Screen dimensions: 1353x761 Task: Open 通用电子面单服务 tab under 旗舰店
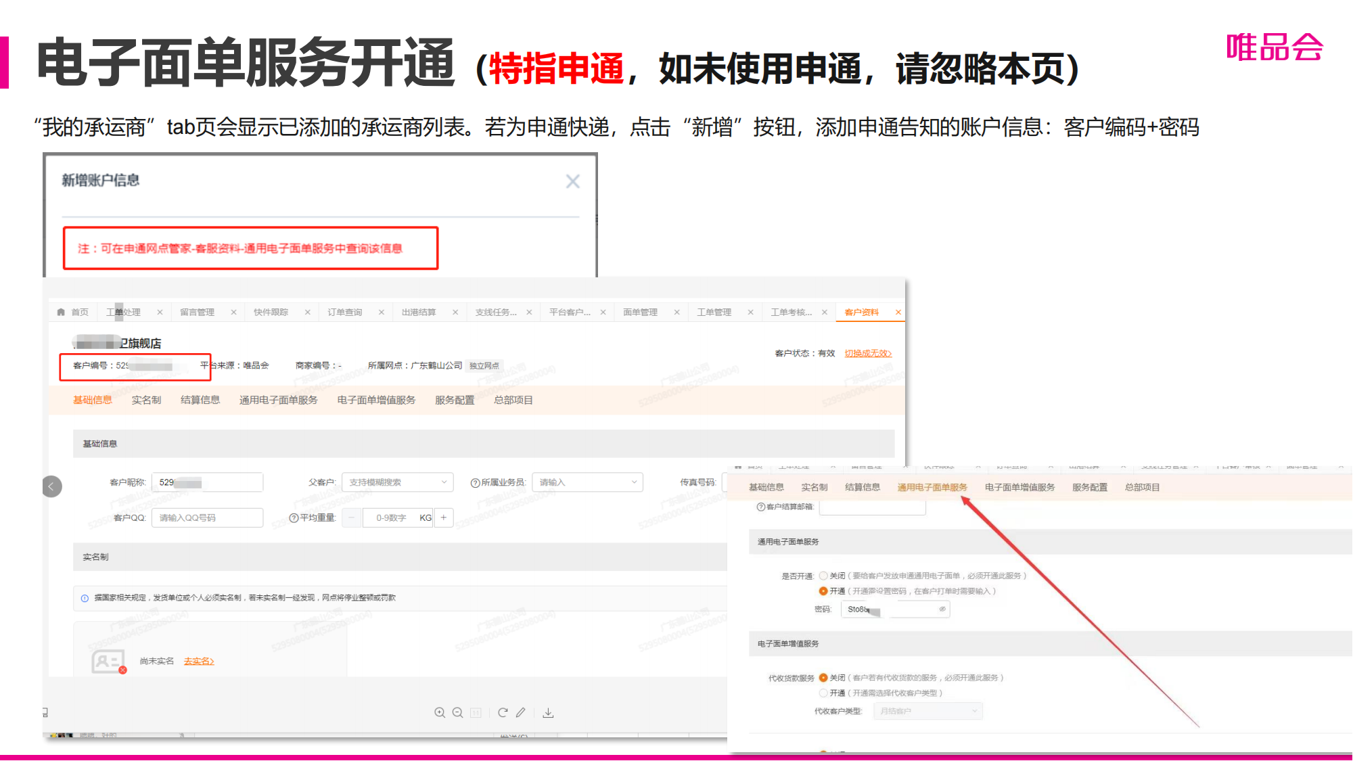click(279, 400)
